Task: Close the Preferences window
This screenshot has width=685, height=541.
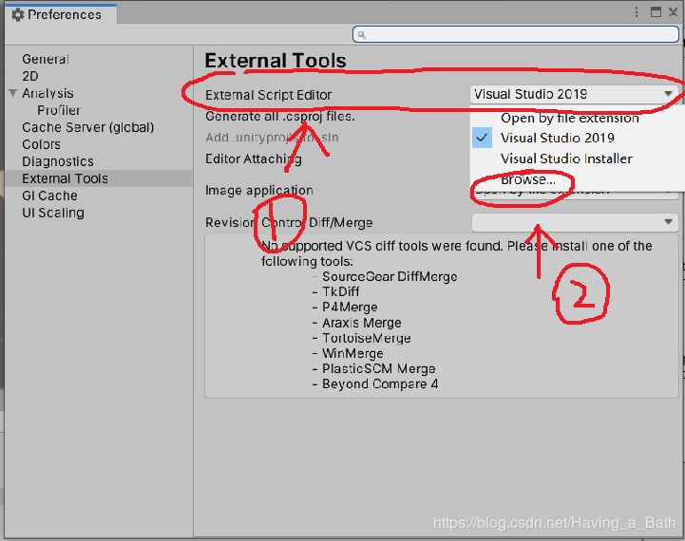Action: click(674, 11)
